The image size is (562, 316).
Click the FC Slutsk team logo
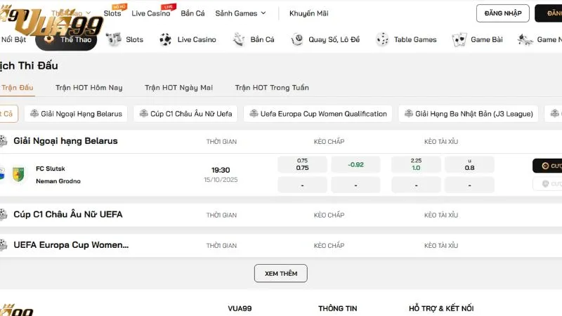[19, 175]
